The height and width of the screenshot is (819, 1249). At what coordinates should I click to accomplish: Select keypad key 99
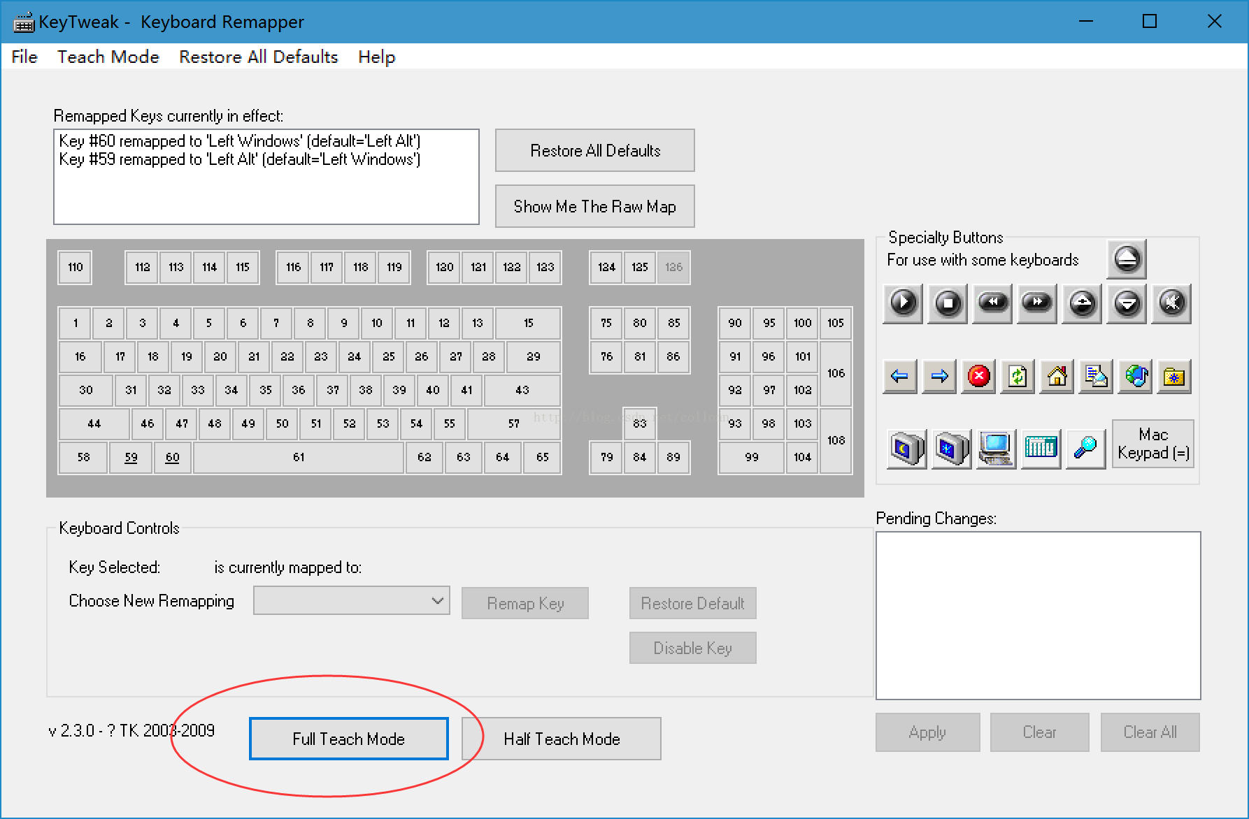[x=752, y=457]
